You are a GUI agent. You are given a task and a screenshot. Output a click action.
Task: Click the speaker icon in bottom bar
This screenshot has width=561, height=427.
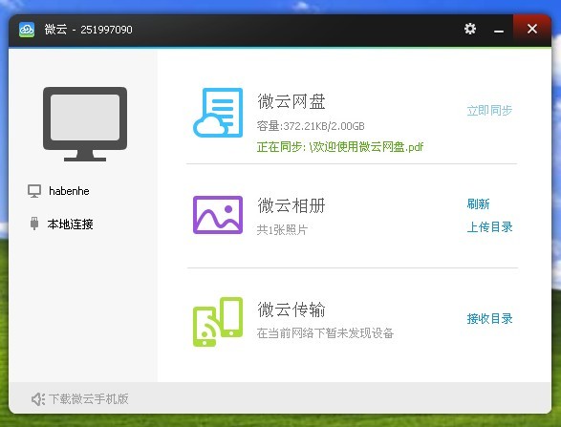38,399
